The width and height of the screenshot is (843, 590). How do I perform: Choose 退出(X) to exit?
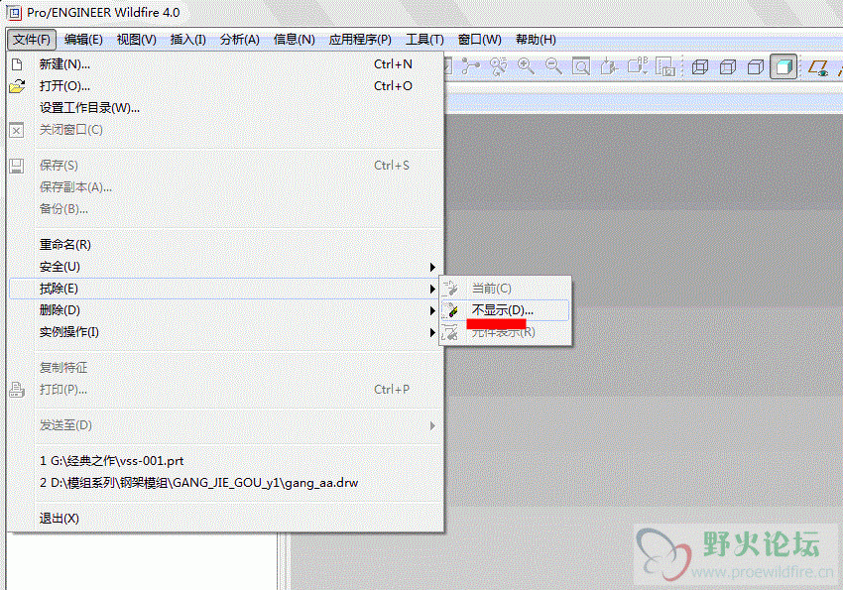click(x=226, y=519)
